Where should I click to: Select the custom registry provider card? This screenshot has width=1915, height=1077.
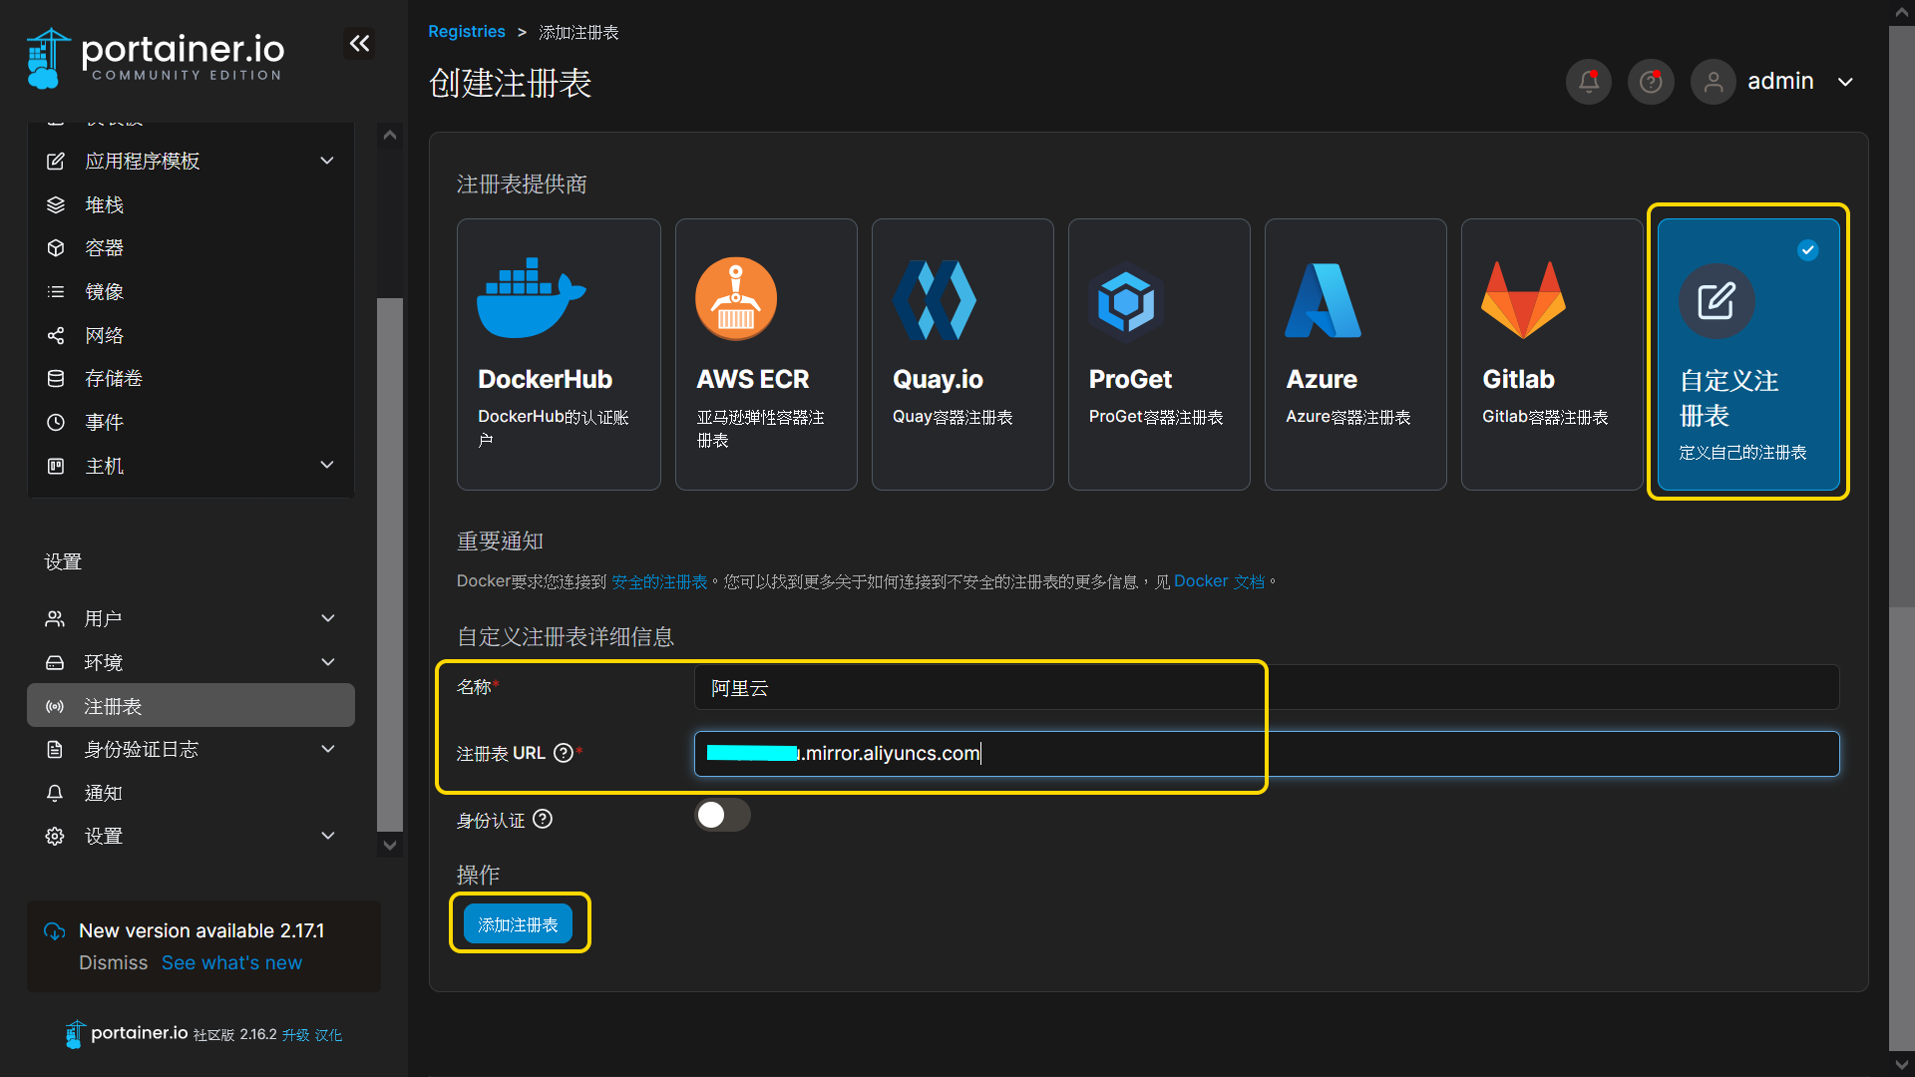tap(1748, 354)
